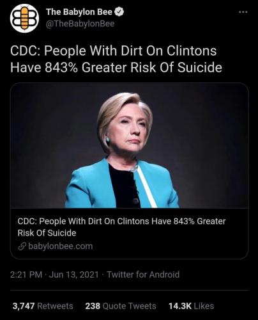258x320 pixels.
Task: Click the Jun 13, 2021 date
Action: 74,275
